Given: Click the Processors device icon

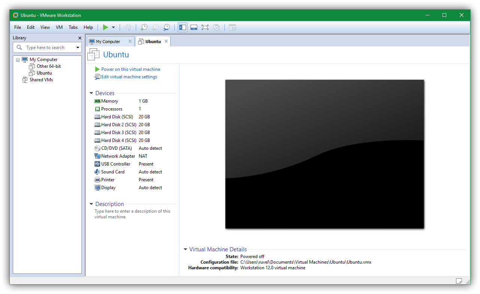Looking at the screenshot, I should pos(97,109).
